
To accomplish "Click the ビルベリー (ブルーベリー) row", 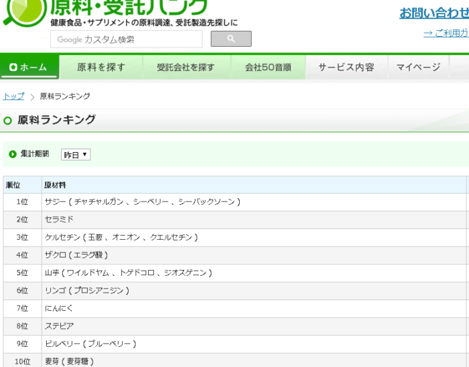I will [x=90, y=344].
